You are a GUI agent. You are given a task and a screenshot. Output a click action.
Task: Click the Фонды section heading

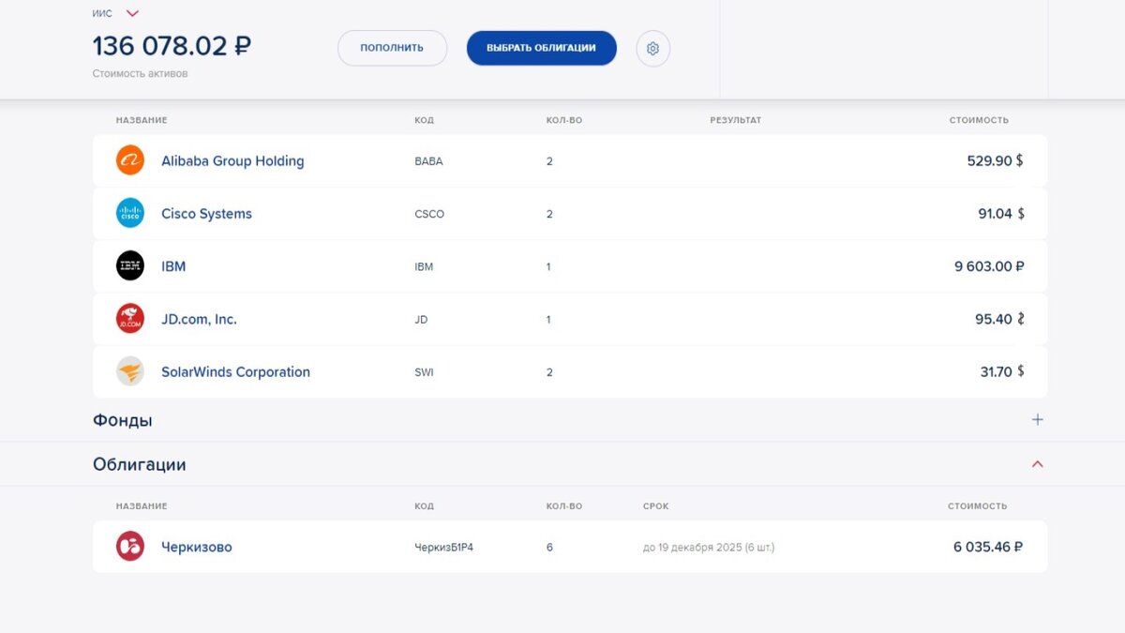(123, 420)
